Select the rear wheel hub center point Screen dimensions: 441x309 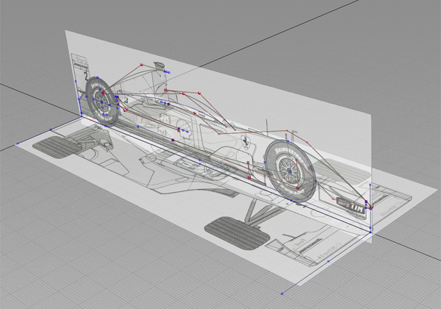(x=98, y=100)
